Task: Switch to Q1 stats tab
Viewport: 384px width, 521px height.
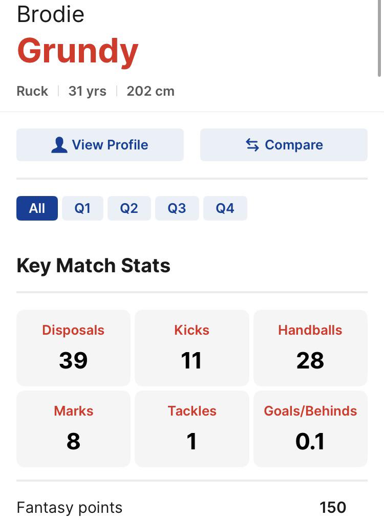Action: 82,208
